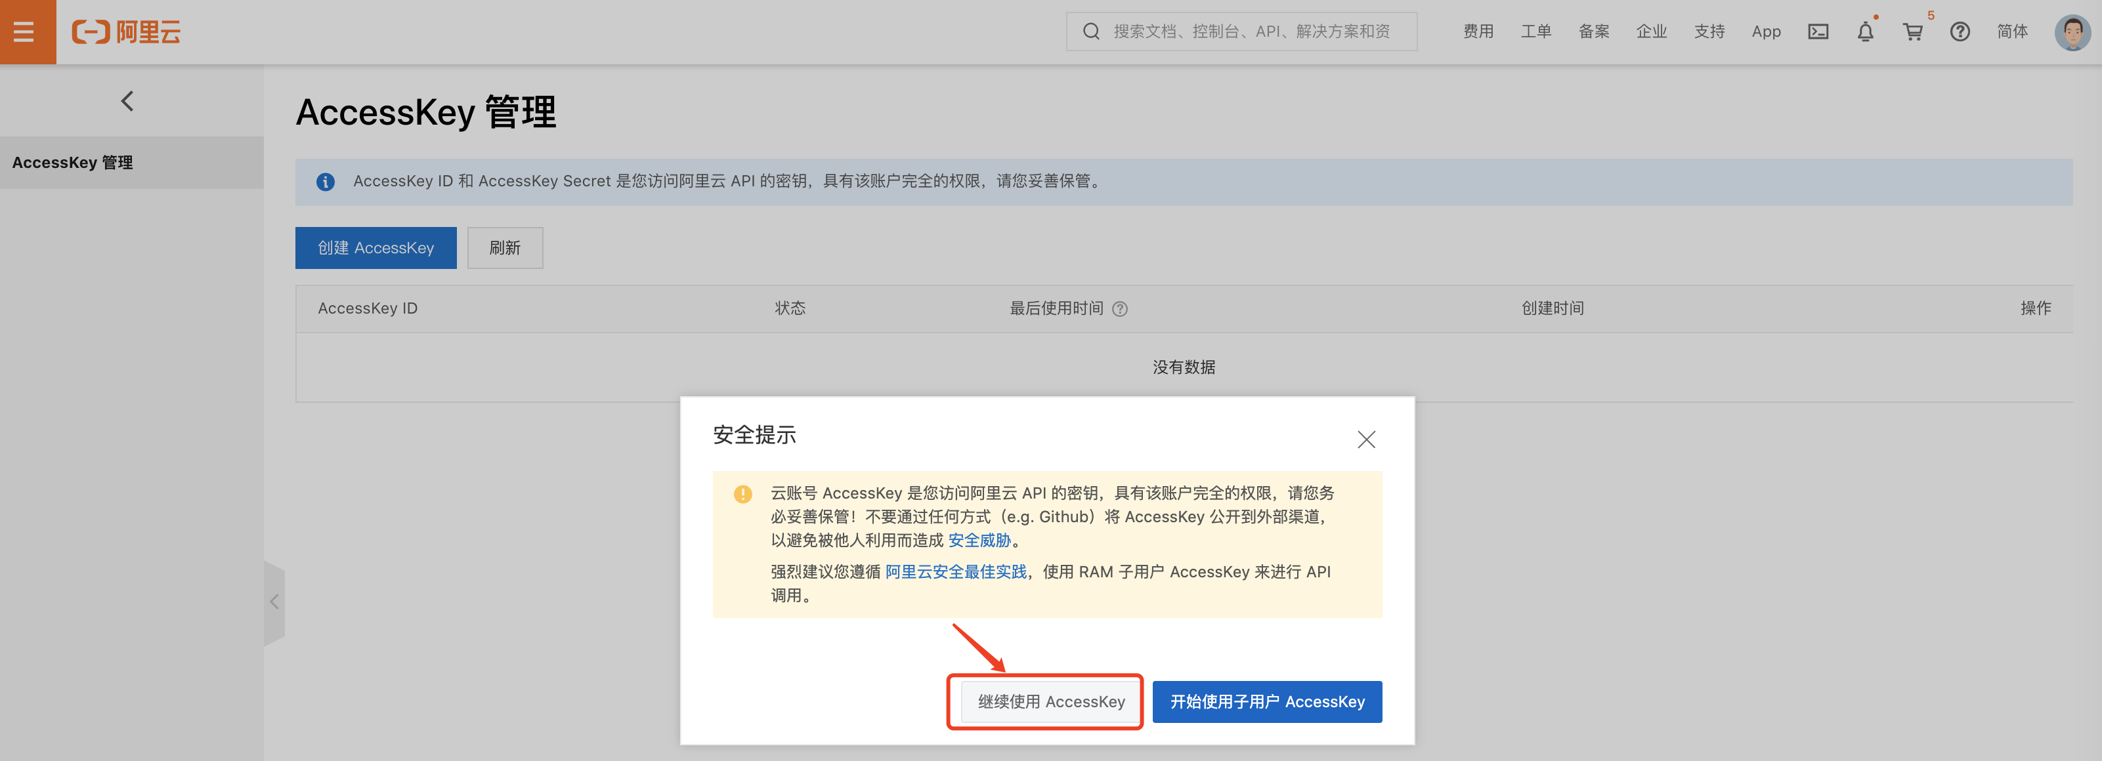Open the 费用 menu

(1477, 31)
